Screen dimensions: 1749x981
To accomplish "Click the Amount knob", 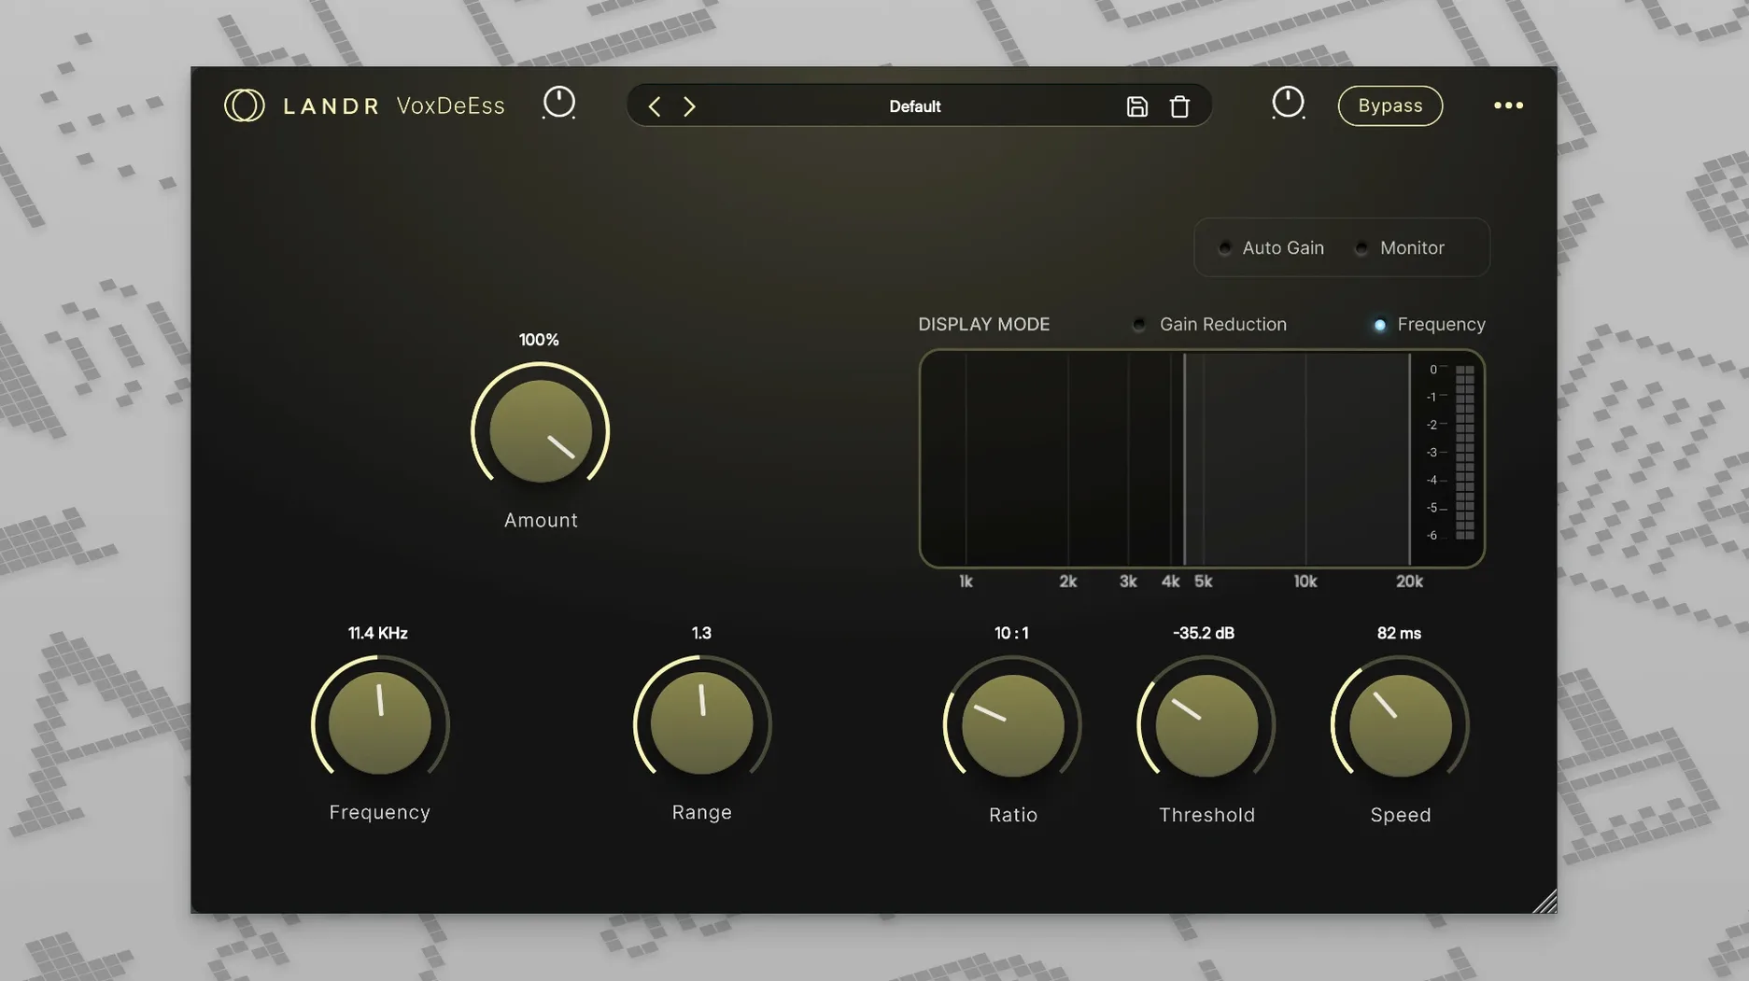I will coord(541,430).
